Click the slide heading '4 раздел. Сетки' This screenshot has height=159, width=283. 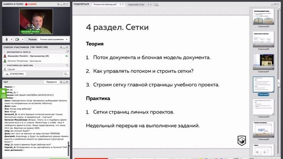117,27
